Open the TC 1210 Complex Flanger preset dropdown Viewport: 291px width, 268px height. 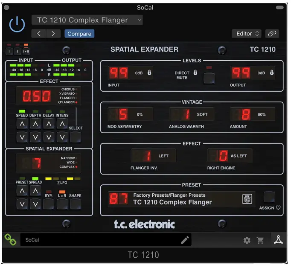coord(87,20)
